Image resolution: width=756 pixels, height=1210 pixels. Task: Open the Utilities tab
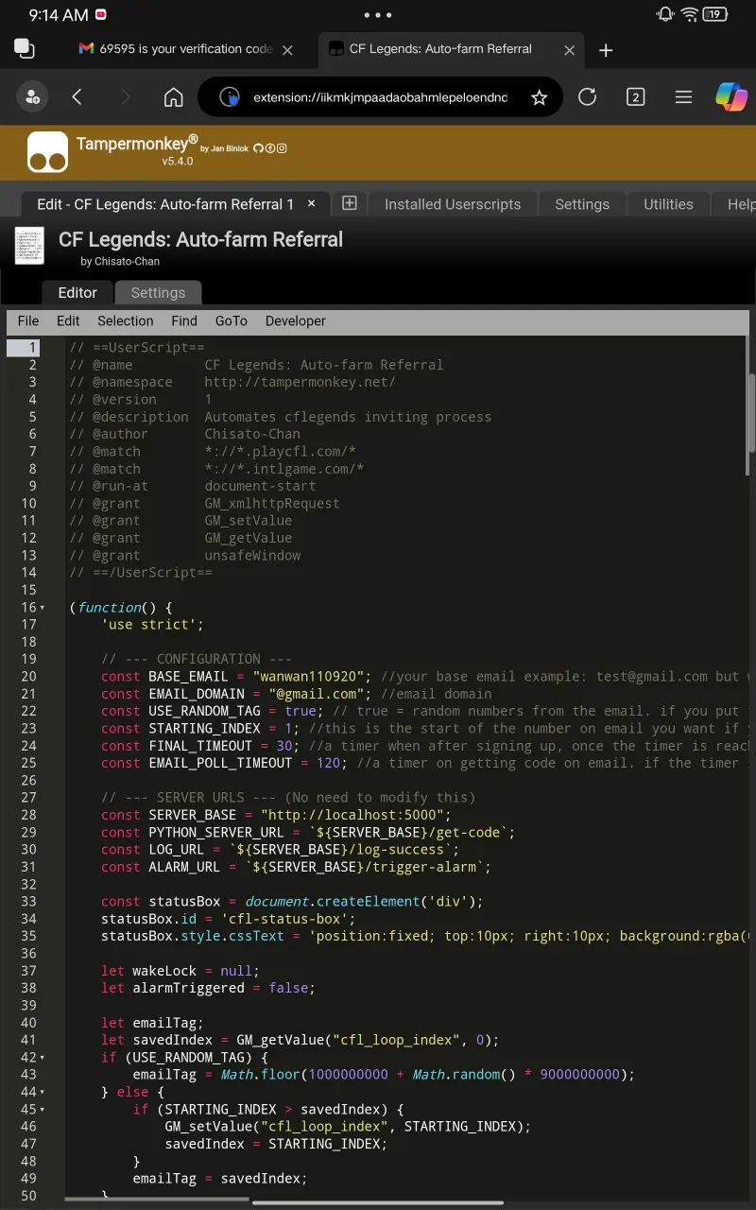point(668,204)
